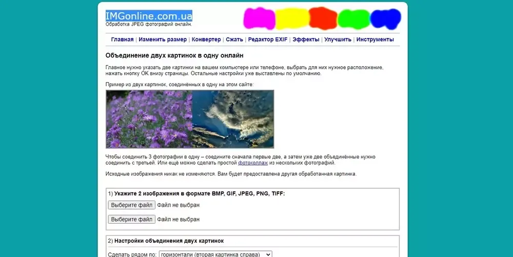513x257 pixels.
Task: Click the second Выберите файл button
Action: pyautogui.click(x=131, y=220)
